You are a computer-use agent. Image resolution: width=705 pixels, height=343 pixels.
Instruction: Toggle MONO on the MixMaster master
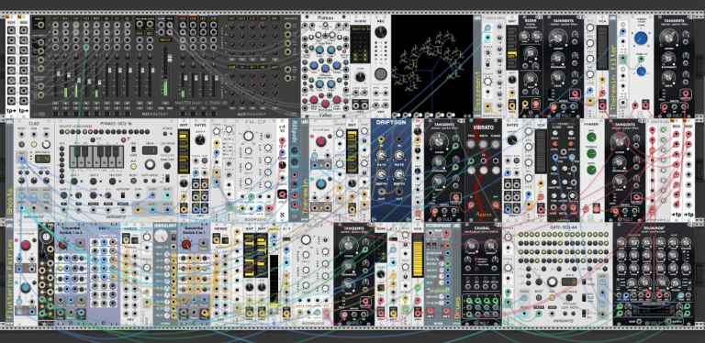pos(171,108)
